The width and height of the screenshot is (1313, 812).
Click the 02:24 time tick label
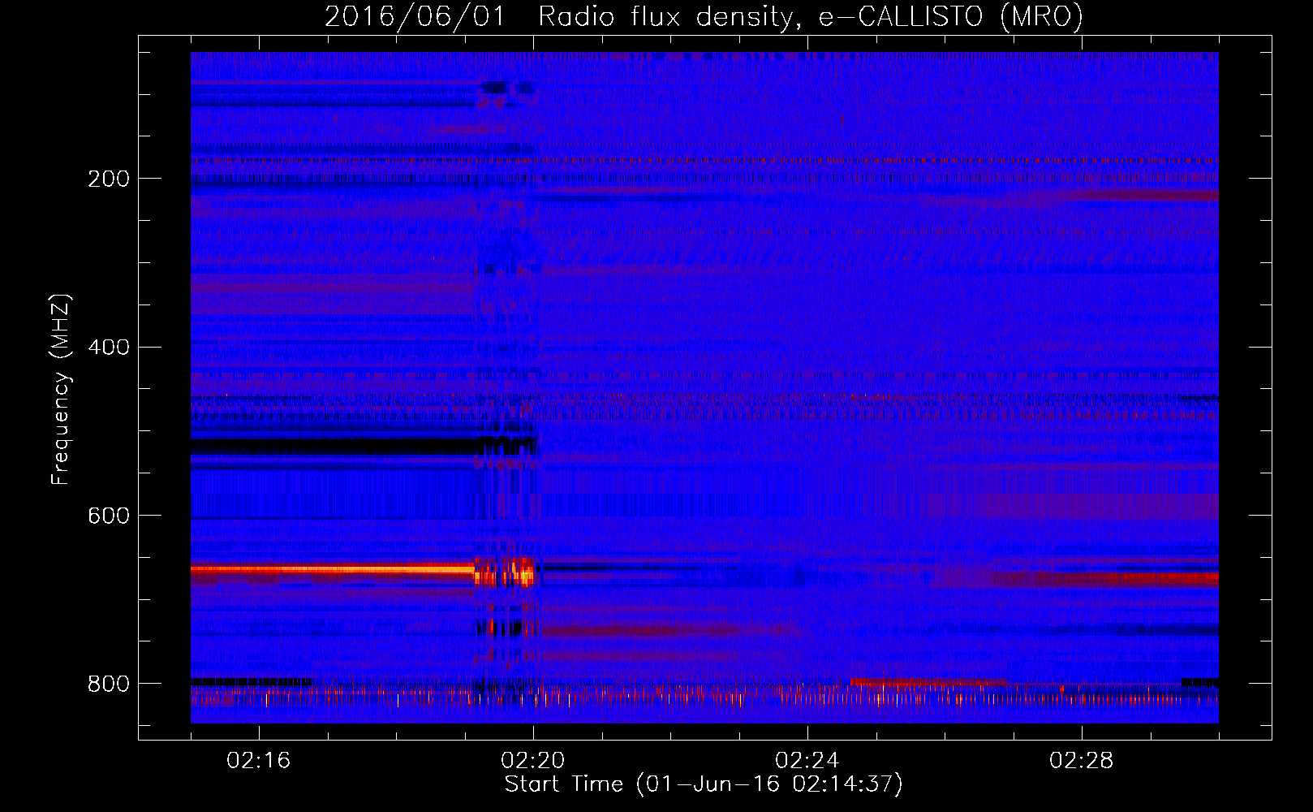pyautogui.click(x=807, y=761)
